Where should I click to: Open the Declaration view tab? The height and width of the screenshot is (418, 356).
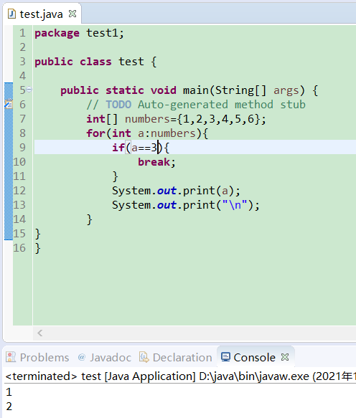point(176,357)
